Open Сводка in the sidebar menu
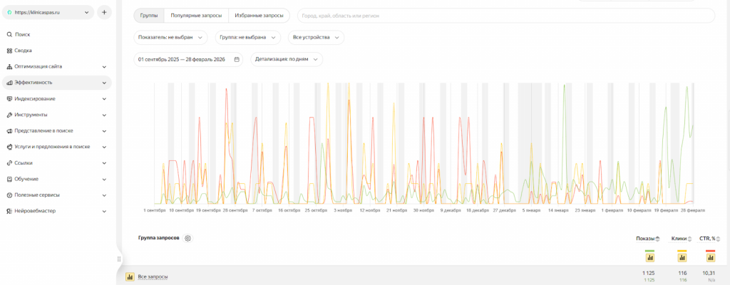 (24, 51)
